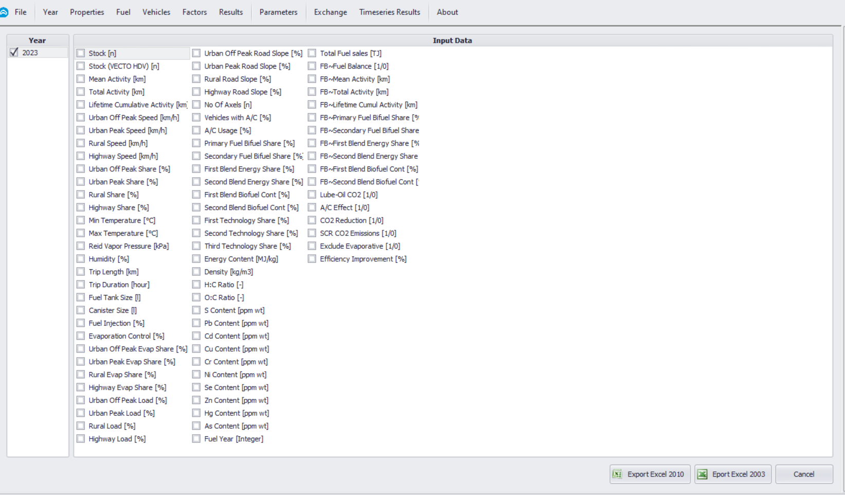
Task: Select the Fuel Year [Integer] checkbox
Action: pyautogui.click(x=196, y=438)
